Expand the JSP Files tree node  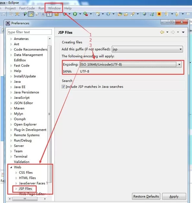(16, 189)
